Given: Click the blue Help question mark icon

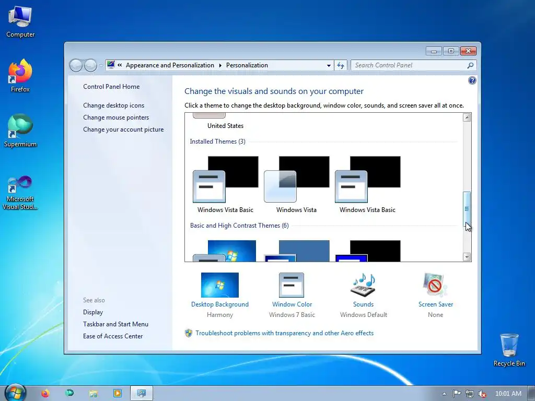Looking at the screenshot, I should coord(472,80).
